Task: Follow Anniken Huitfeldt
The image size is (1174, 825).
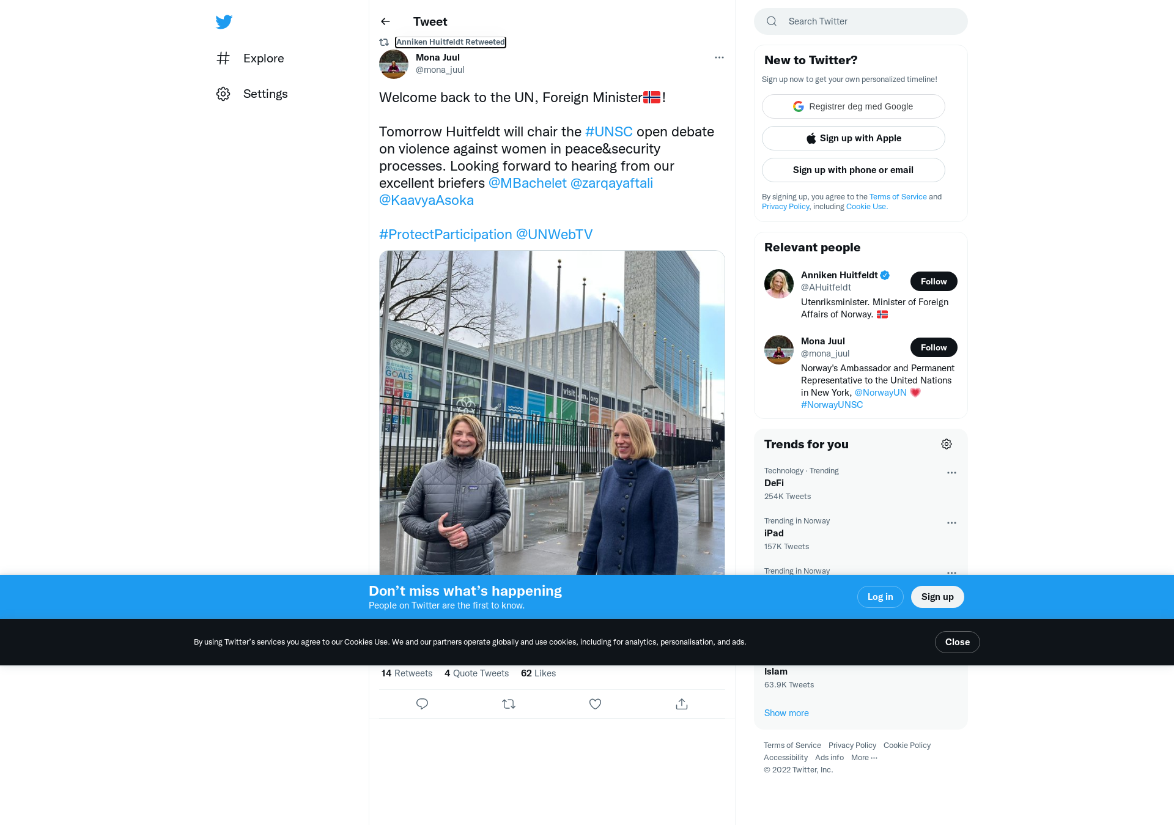Action: click(934, 281)
